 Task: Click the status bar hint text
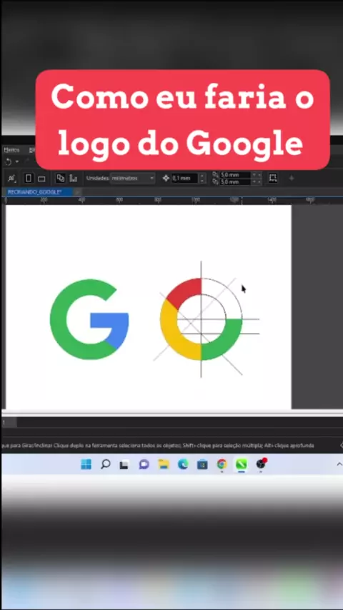click(158, 445)
